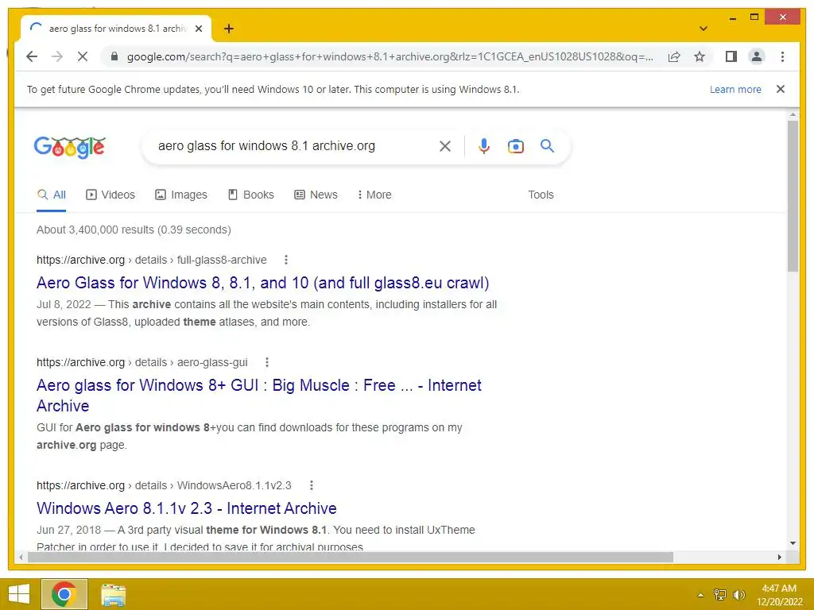Switch to the Images tab
This screenshot has height=610, width=814.
[181, 195]
